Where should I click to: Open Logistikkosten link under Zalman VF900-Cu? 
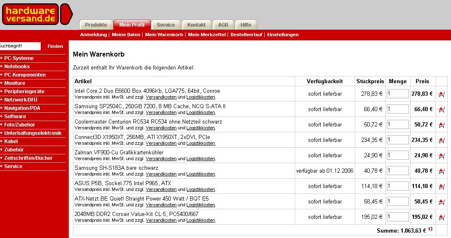(x=201, y=159)
